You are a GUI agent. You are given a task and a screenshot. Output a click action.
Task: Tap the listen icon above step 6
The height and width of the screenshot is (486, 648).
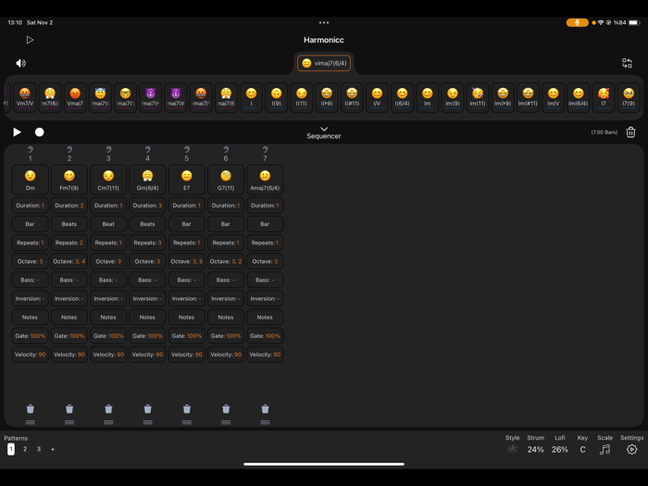226,149
